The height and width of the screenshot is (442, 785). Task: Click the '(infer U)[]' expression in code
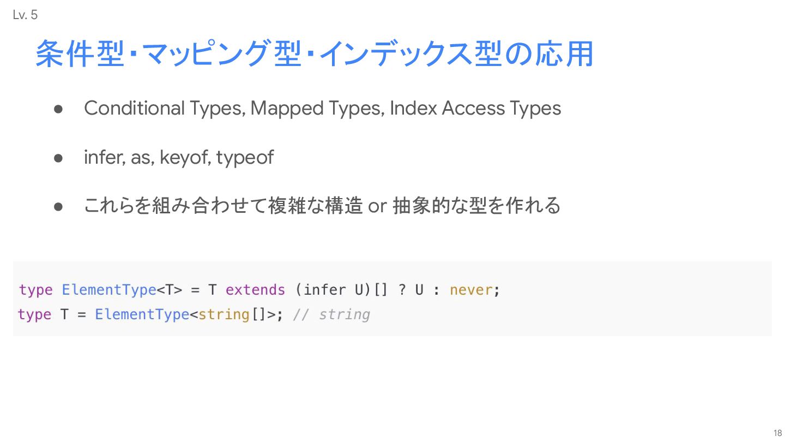(x=341, y=290)
